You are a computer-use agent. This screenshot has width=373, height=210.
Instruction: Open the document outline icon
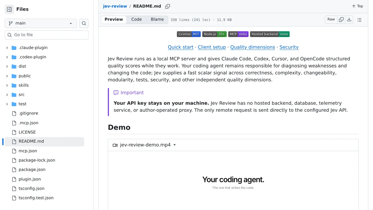(x=359, y=20)
